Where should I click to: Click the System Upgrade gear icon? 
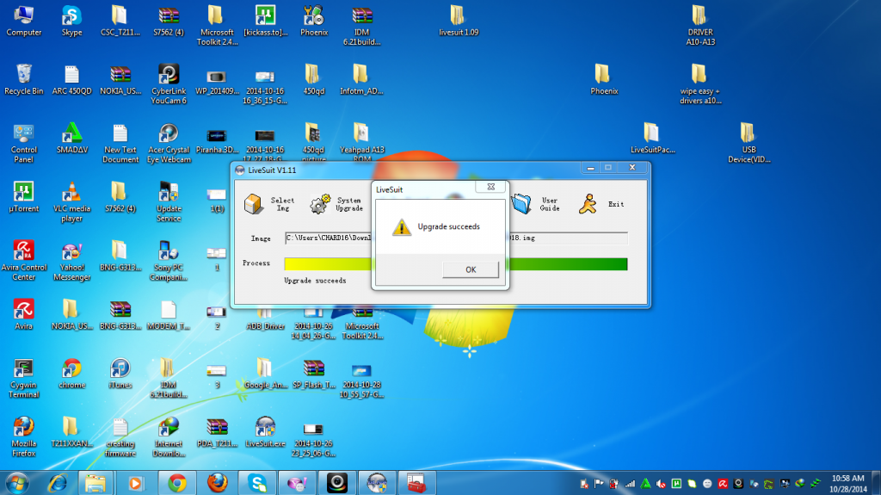click(320, 204)
